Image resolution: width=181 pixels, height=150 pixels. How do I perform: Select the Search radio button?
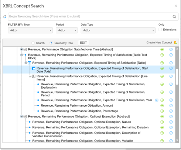click(x=33, y=43)
